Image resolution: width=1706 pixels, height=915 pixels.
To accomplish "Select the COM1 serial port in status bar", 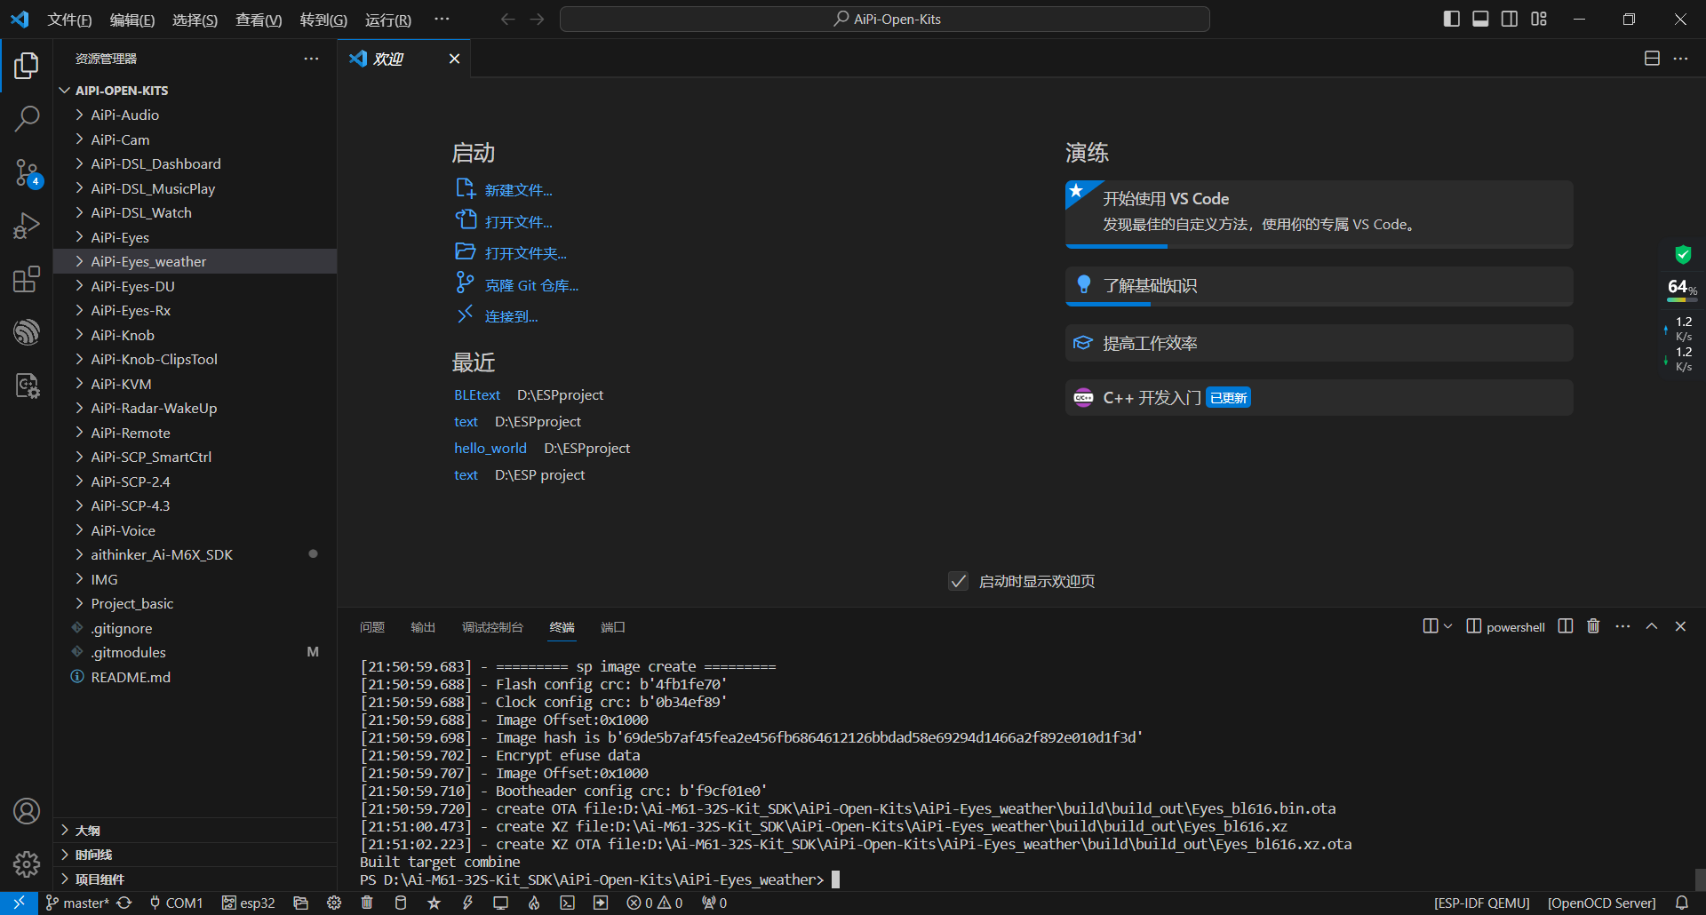I will [x=176, y=903].
